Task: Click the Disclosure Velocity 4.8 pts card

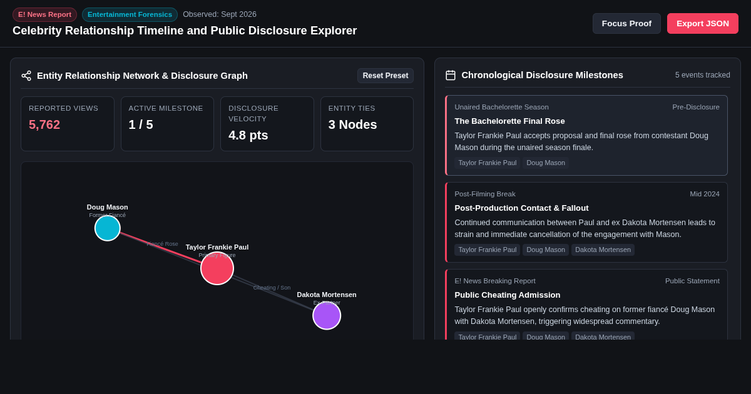Action: [x=267, y=124]
